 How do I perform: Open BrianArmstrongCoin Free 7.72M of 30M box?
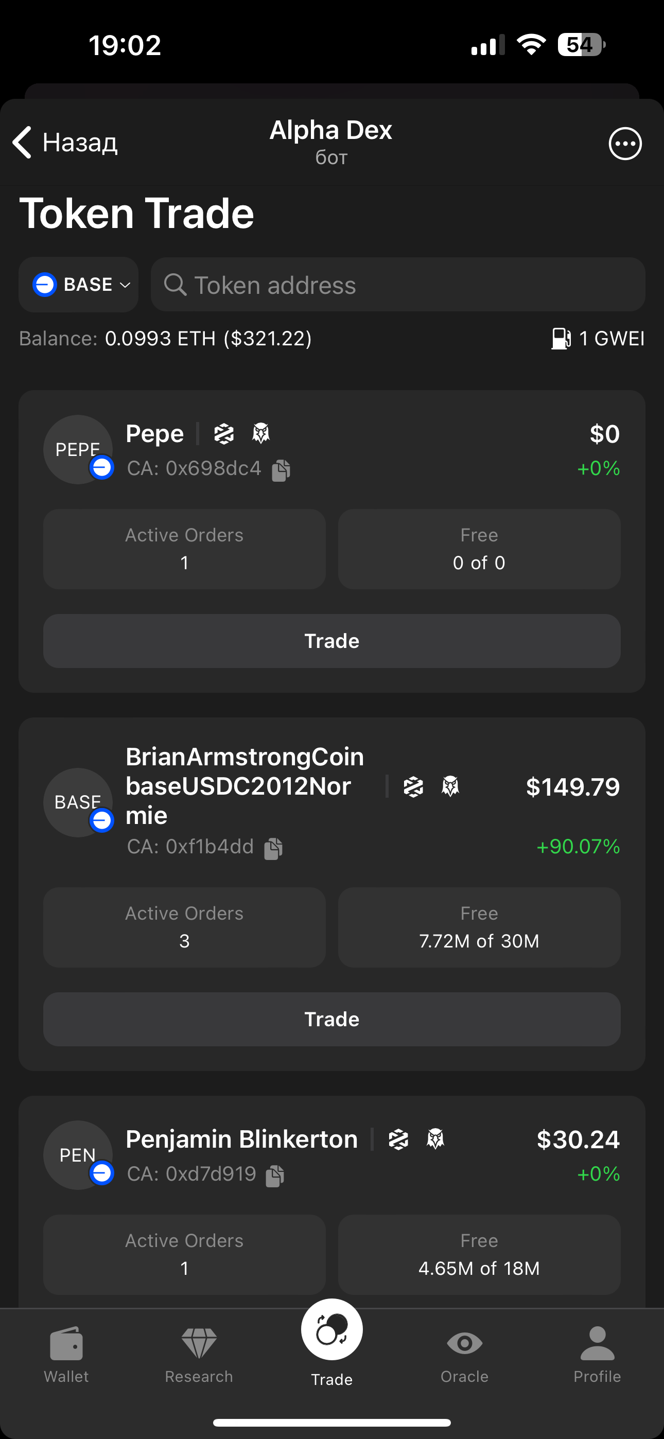pos(479,927)
